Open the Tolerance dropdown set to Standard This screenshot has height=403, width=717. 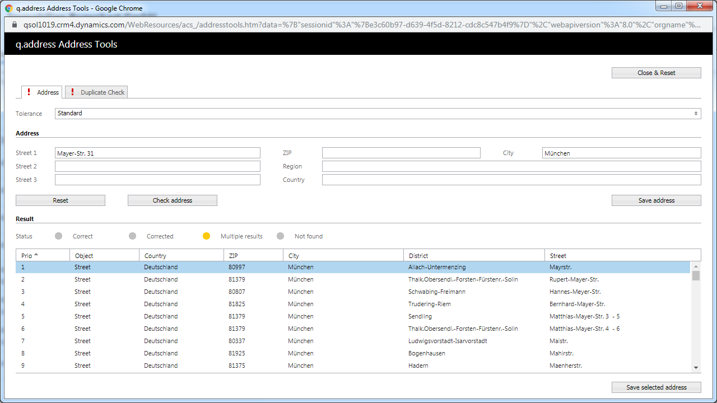(378, 114)
